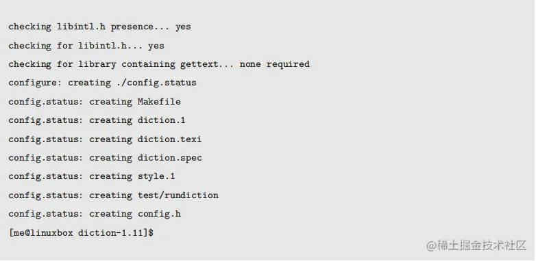
Task: Click 'Makefile' in the config.status output
Action: click(159, 102)
